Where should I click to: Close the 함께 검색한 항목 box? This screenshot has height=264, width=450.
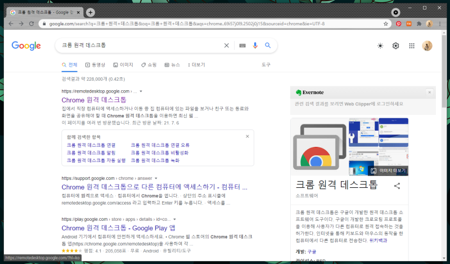(247, 136)
